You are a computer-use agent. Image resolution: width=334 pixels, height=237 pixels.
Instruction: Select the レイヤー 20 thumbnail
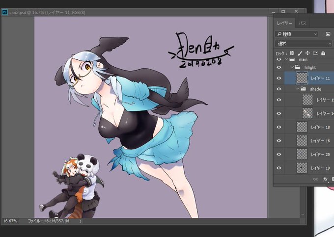point(302,154)
